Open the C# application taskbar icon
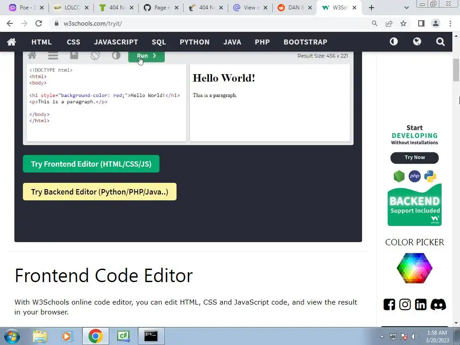This screenshot has width=460, height=345. (124, 336)
